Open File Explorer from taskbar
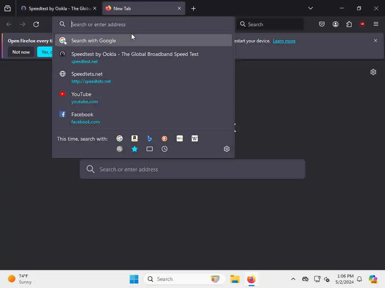The width and height of the screenshot is (385, 288). pos(235,279)
